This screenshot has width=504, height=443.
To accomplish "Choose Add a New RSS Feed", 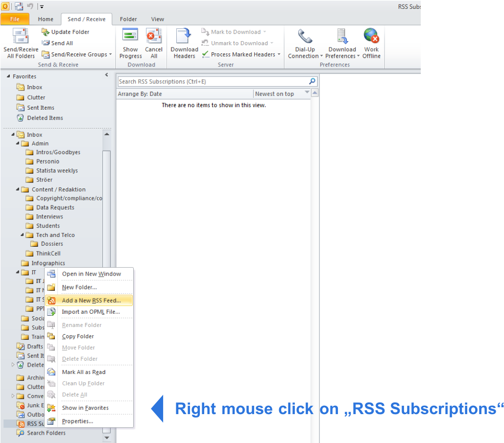I will point(91,301).
